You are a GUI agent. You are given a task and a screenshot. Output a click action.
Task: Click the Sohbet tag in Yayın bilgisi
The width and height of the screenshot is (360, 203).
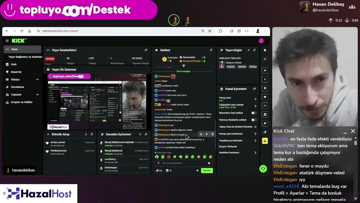point(242,67)
